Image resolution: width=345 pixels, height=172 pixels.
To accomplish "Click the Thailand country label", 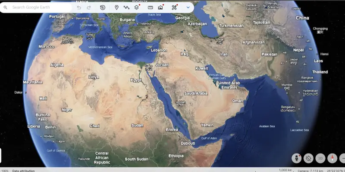I will (x=320, y=72).
